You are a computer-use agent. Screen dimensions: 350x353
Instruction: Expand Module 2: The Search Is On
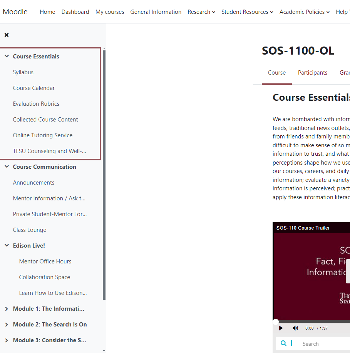[7, 324]
